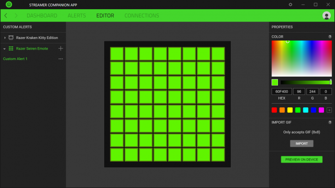
Task: Go forward with the right arrow
Action: point(16,16)
